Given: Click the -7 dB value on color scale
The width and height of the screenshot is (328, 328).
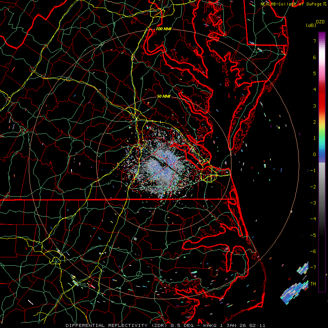Looking at the screenshot, I should [313, 268].
